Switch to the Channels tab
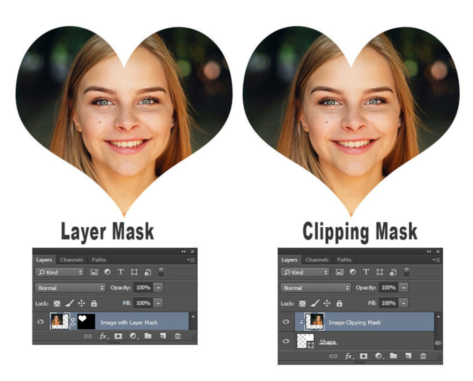473x381 pixels. click(x=72, y=260)
